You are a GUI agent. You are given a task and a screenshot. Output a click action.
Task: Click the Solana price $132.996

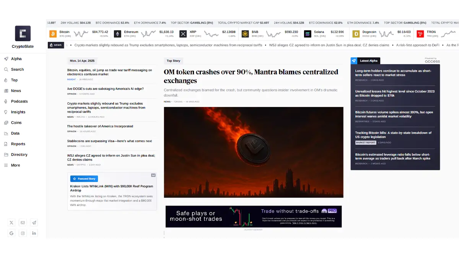pos(337,32)
